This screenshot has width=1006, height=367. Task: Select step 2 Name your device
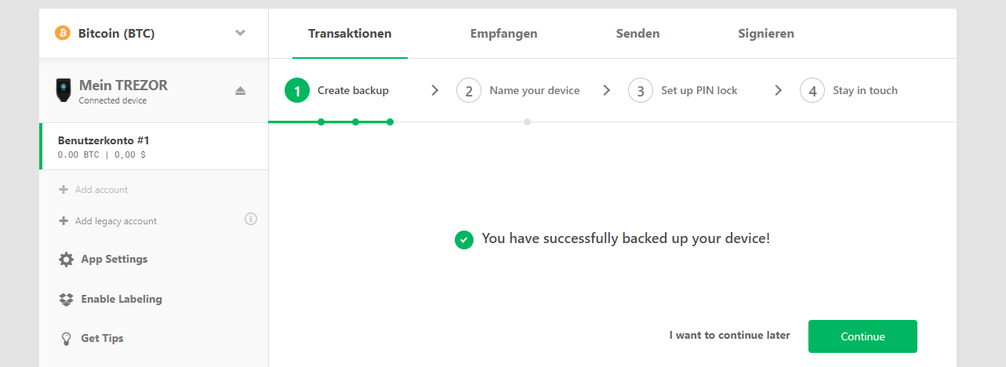coord(518,90)
